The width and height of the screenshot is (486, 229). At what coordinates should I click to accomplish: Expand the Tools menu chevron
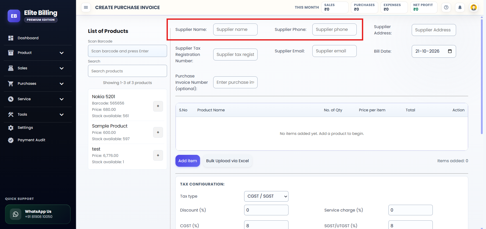tap(62, 115)
